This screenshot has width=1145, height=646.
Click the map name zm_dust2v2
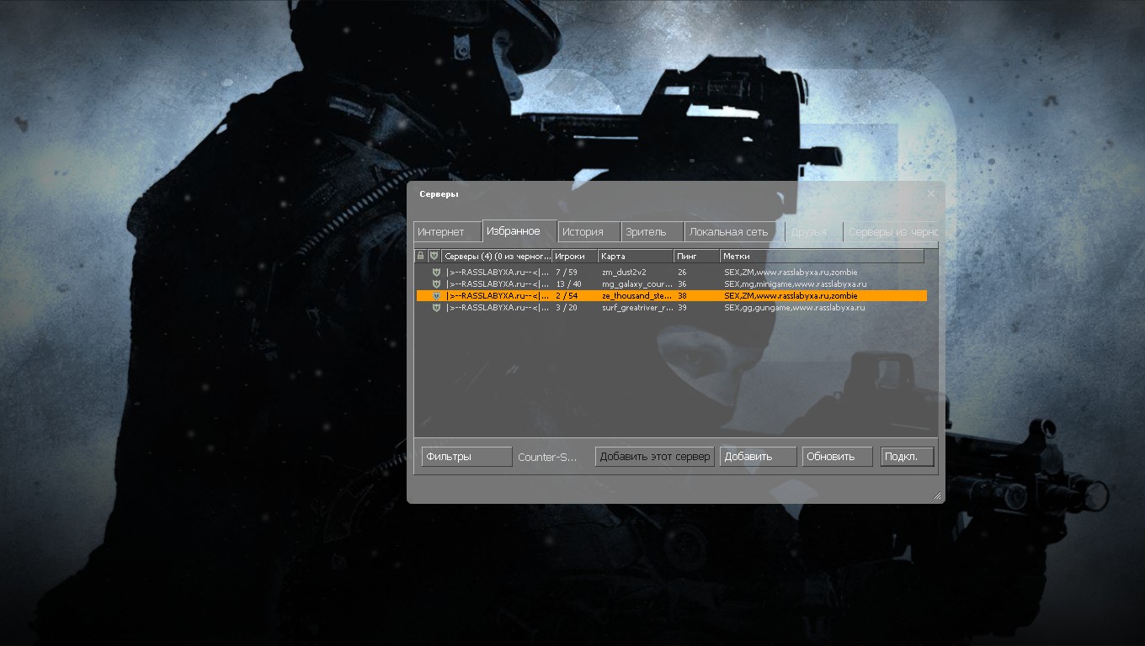point(624,273)
